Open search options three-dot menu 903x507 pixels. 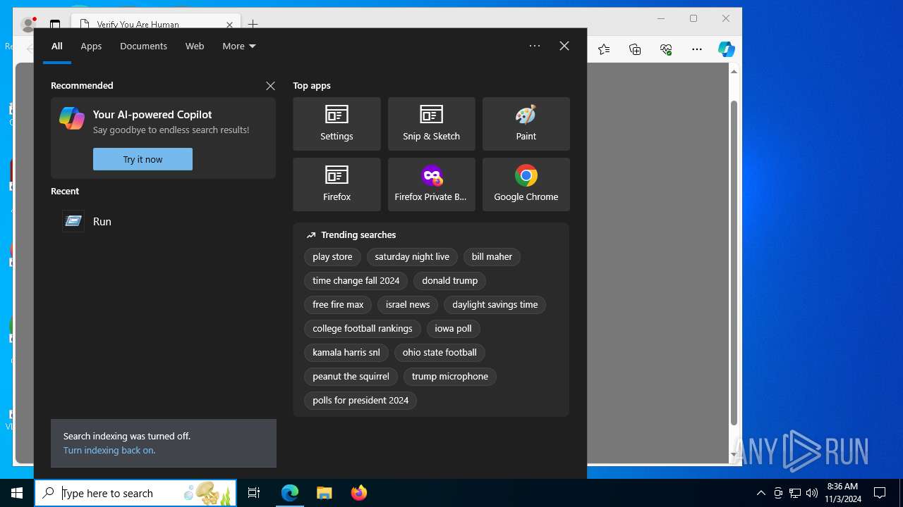(535, 46)
